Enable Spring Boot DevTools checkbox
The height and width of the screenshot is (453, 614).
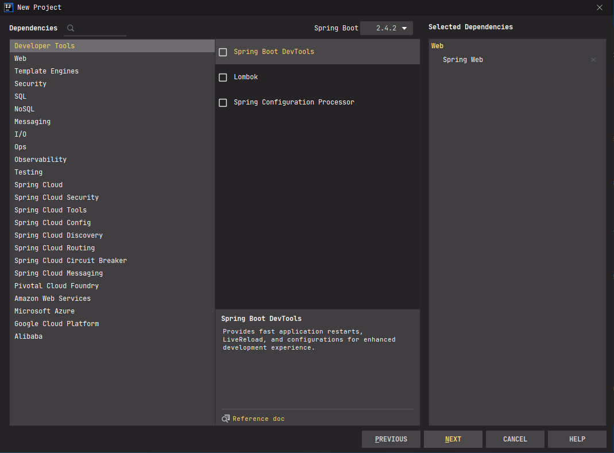[x=223, y=52]
